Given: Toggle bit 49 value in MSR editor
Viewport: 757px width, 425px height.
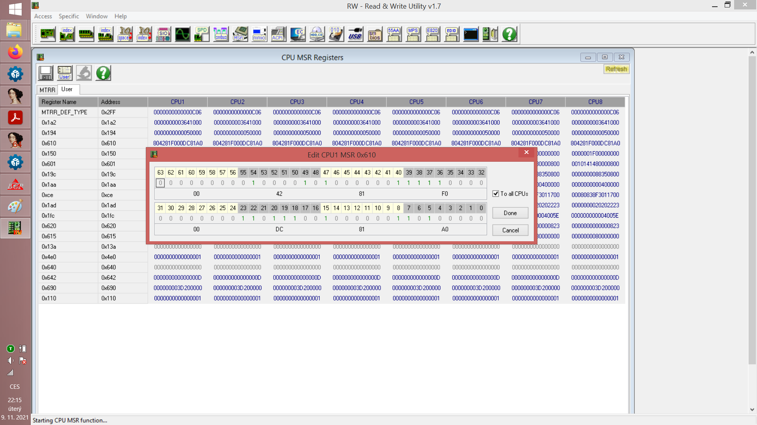Looking at the screenshot, I should click(305, 183).
